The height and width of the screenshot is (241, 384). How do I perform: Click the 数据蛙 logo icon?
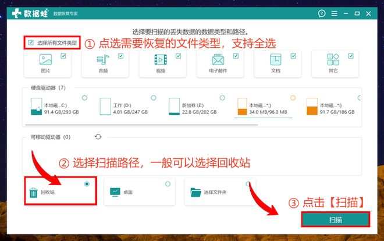[16, 13]
